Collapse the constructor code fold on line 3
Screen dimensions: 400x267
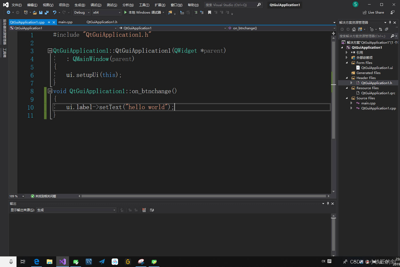50,51
